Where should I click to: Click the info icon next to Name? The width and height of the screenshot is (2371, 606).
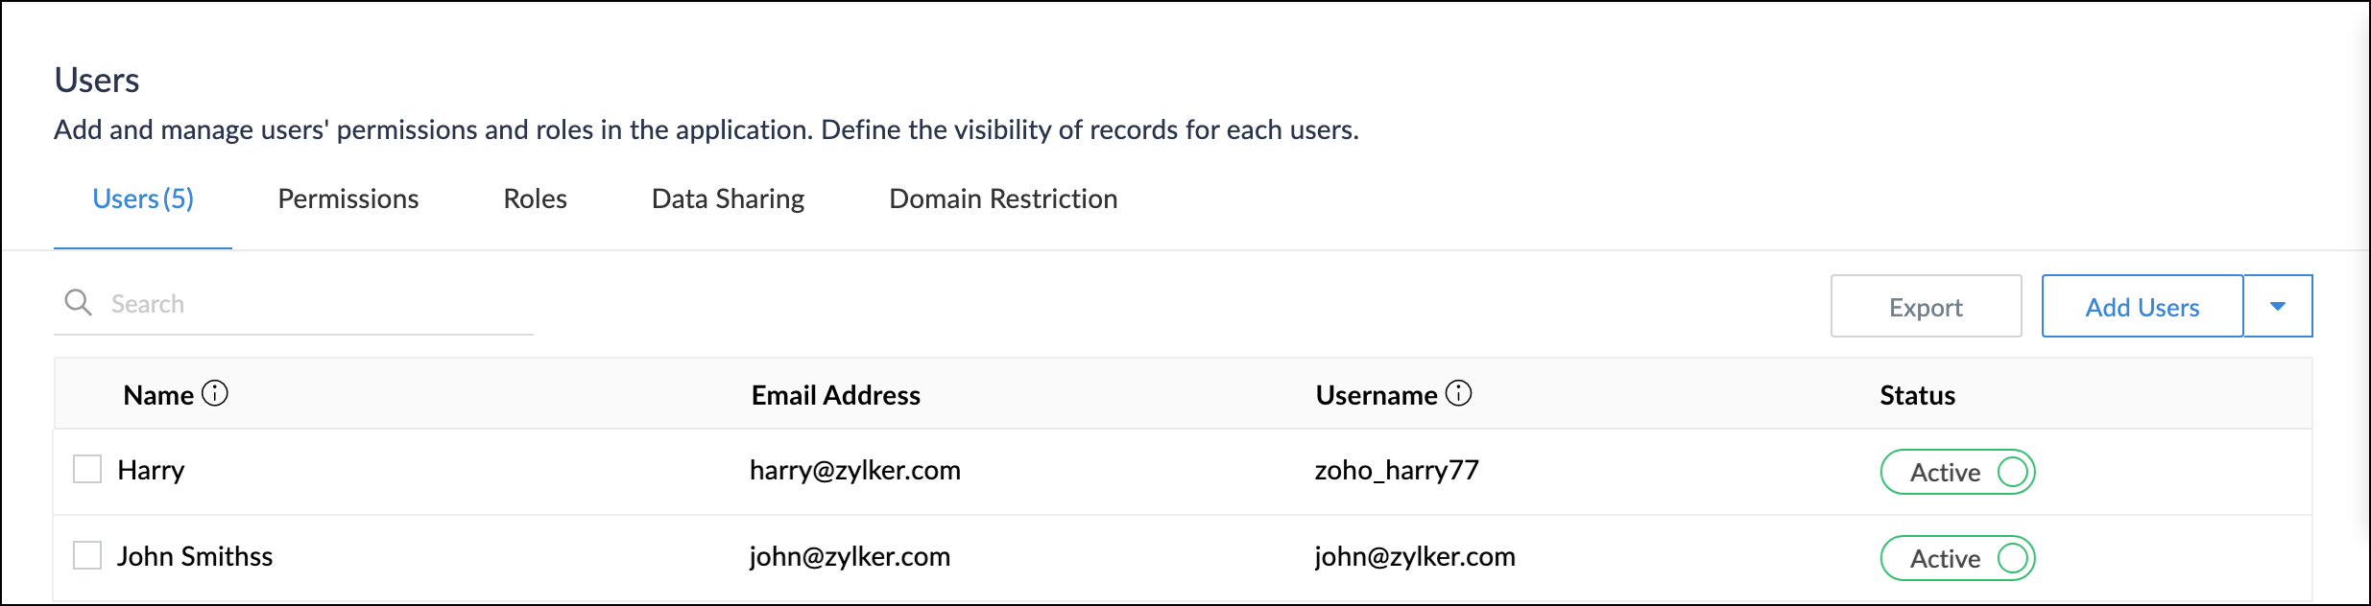(x=215, y=393)
